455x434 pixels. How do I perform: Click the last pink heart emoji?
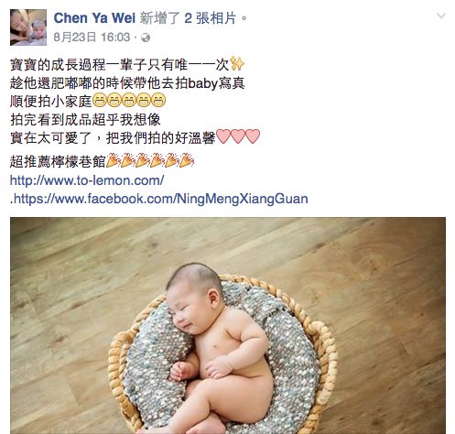pyautogui.click(x=253, y=136)
